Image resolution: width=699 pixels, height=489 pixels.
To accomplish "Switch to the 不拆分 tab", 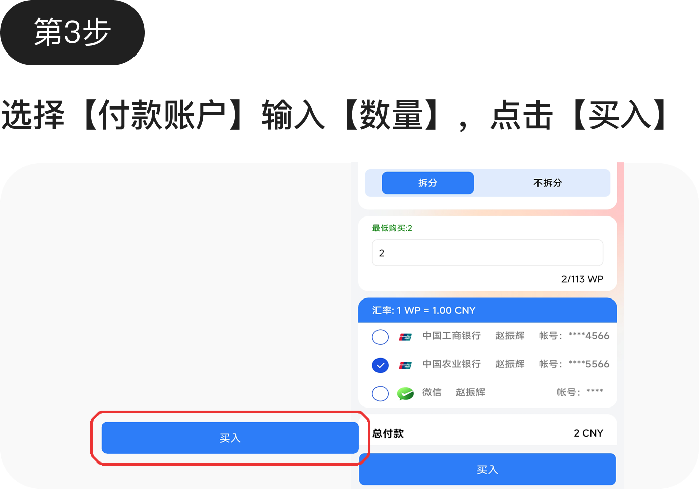I will pos(547,183).
